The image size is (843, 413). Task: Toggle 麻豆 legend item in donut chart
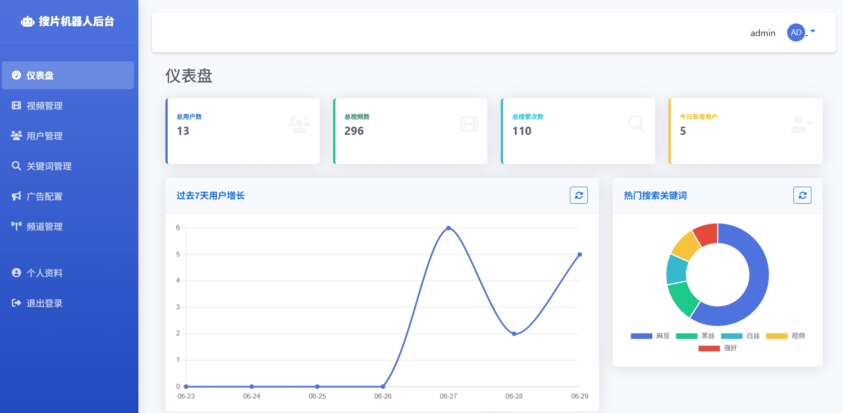[x=651, y=336]
